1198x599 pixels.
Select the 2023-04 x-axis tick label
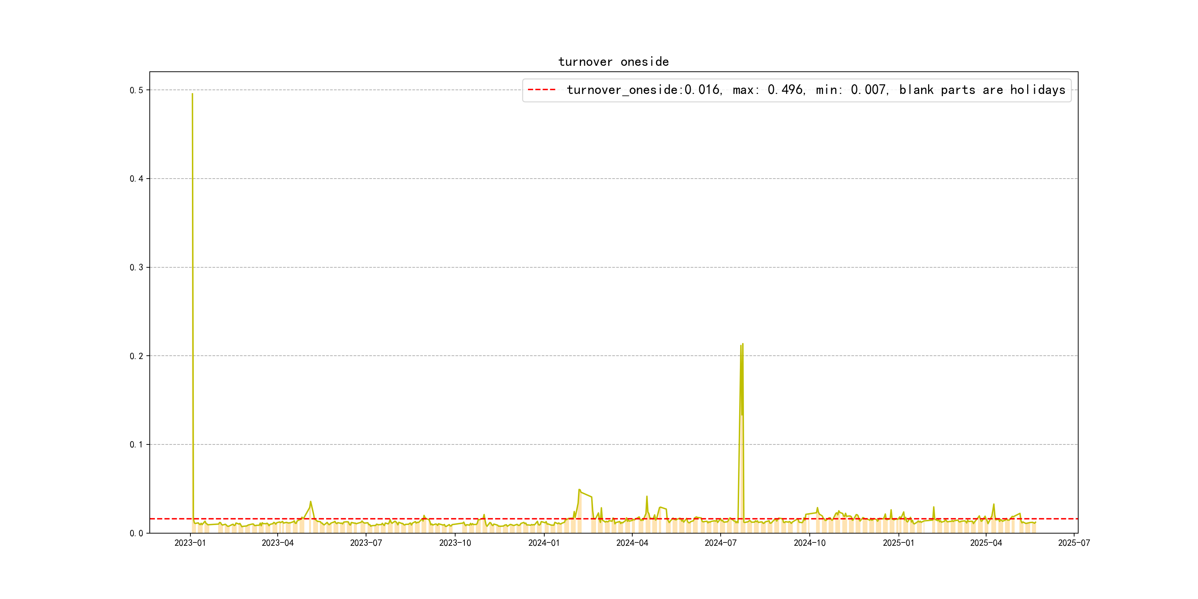(x=278, y=543)
